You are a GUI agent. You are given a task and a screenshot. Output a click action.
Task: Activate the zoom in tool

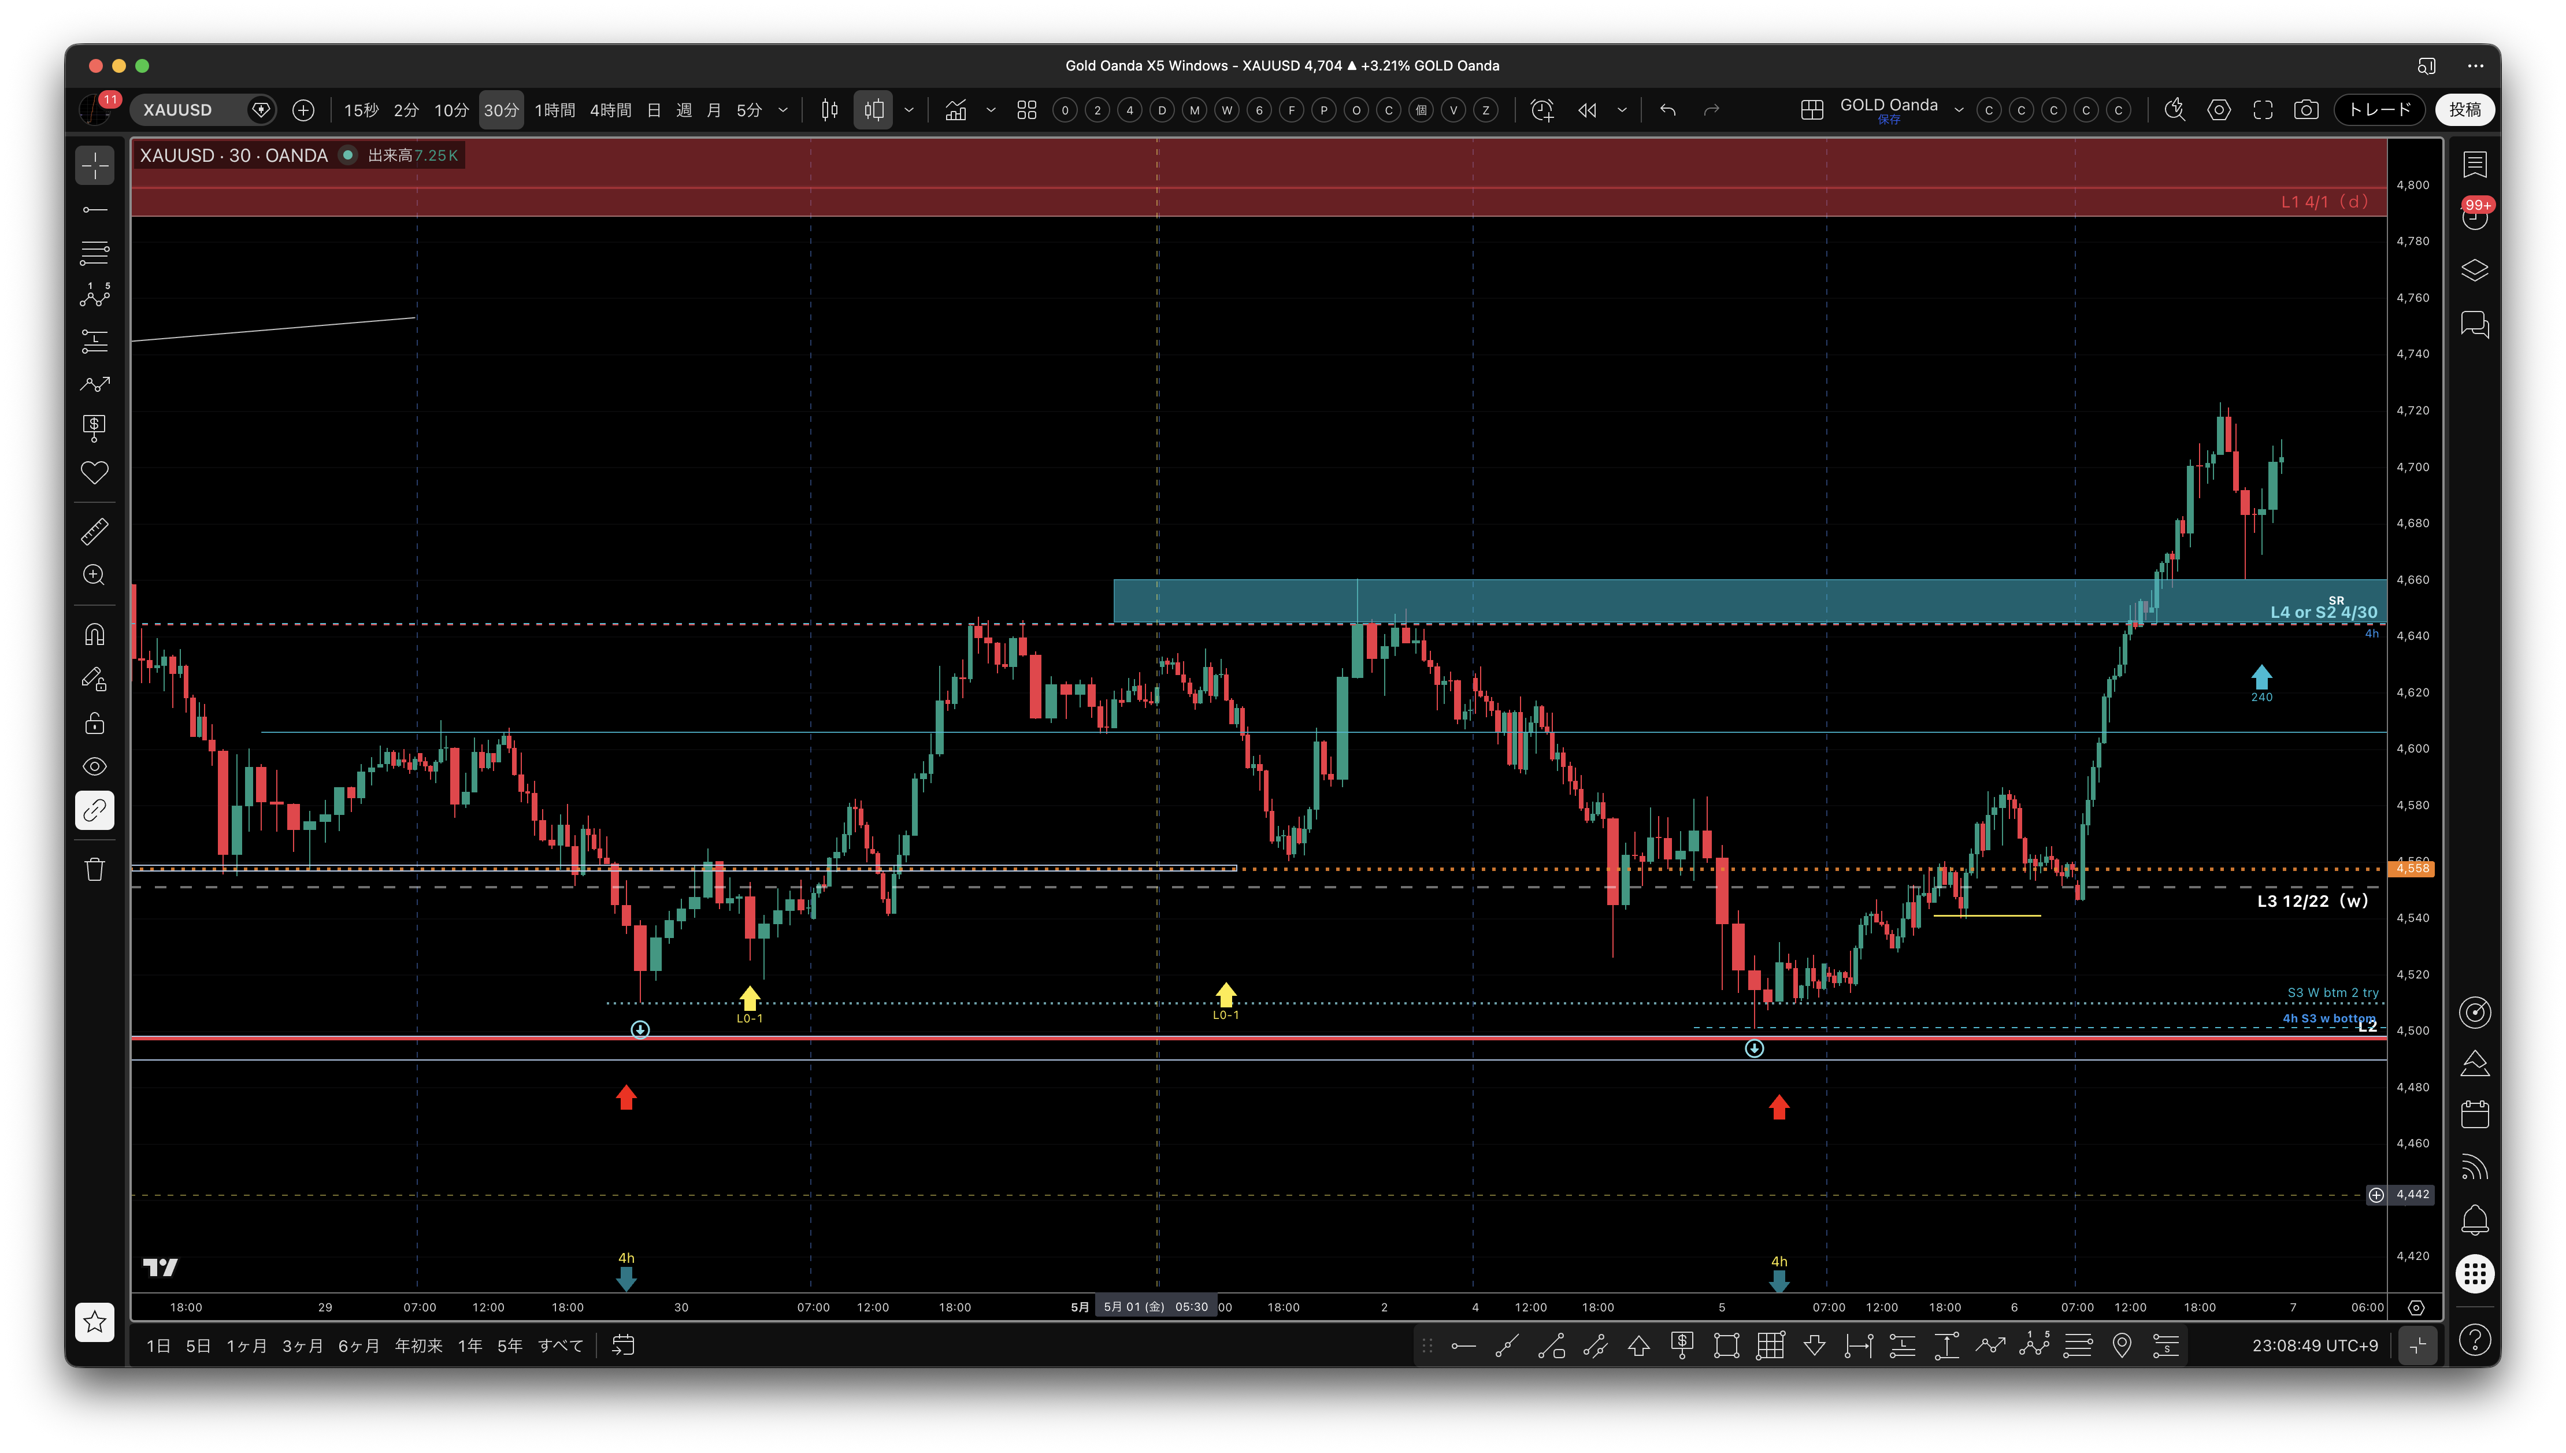click(95, 575)
